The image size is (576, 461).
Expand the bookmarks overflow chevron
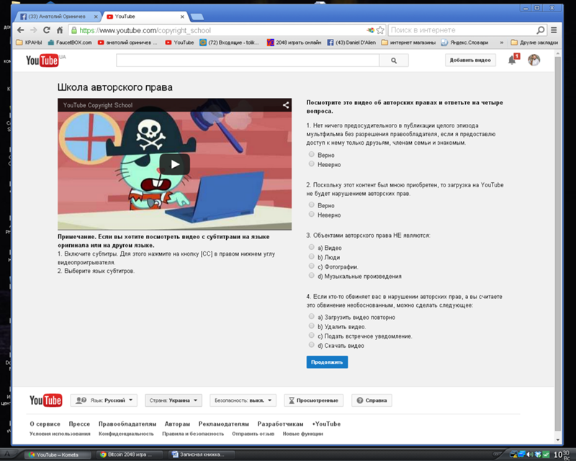pos(501,42)
